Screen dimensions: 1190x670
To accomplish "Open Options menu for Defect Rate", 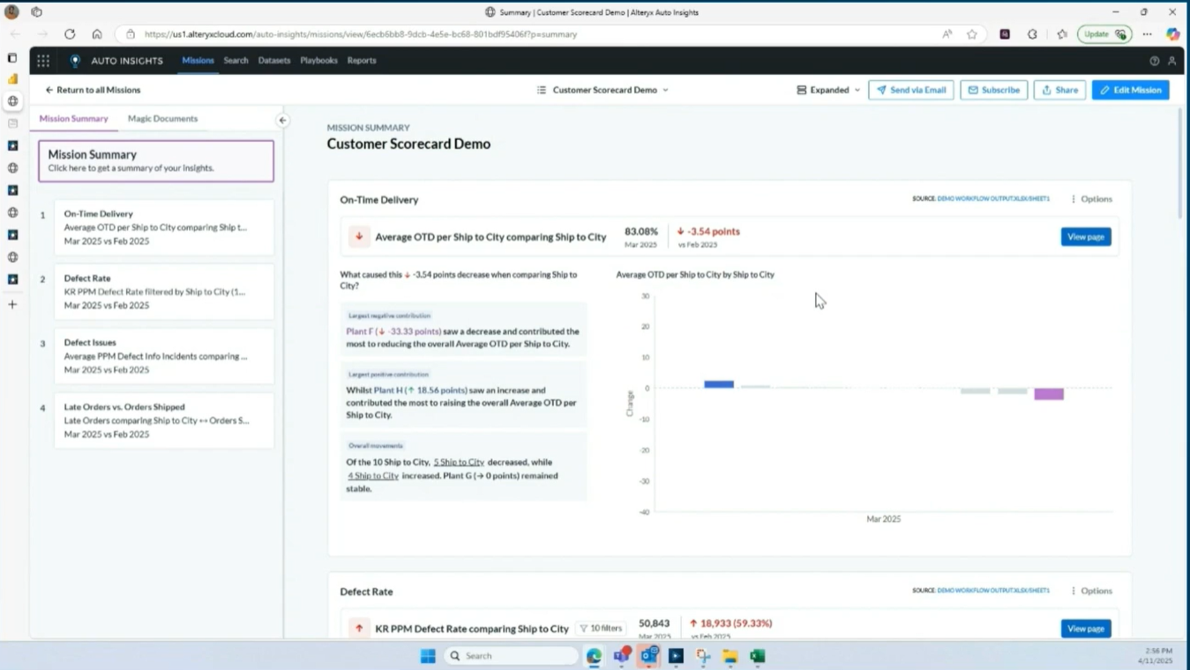I will (1091, 591).
